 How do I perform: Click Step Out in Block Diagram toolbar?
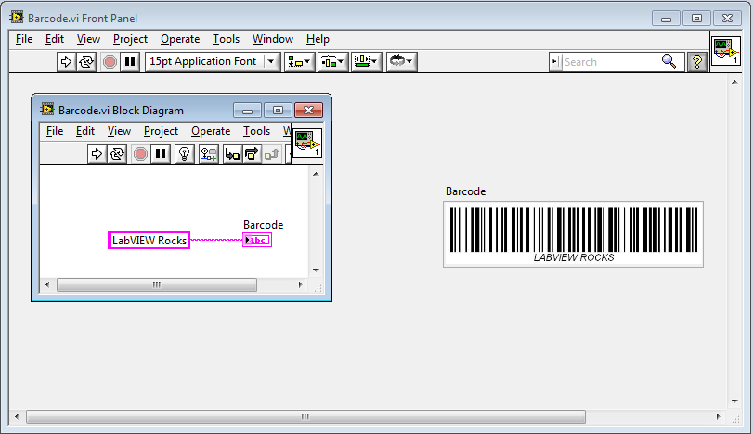[272, 153]
